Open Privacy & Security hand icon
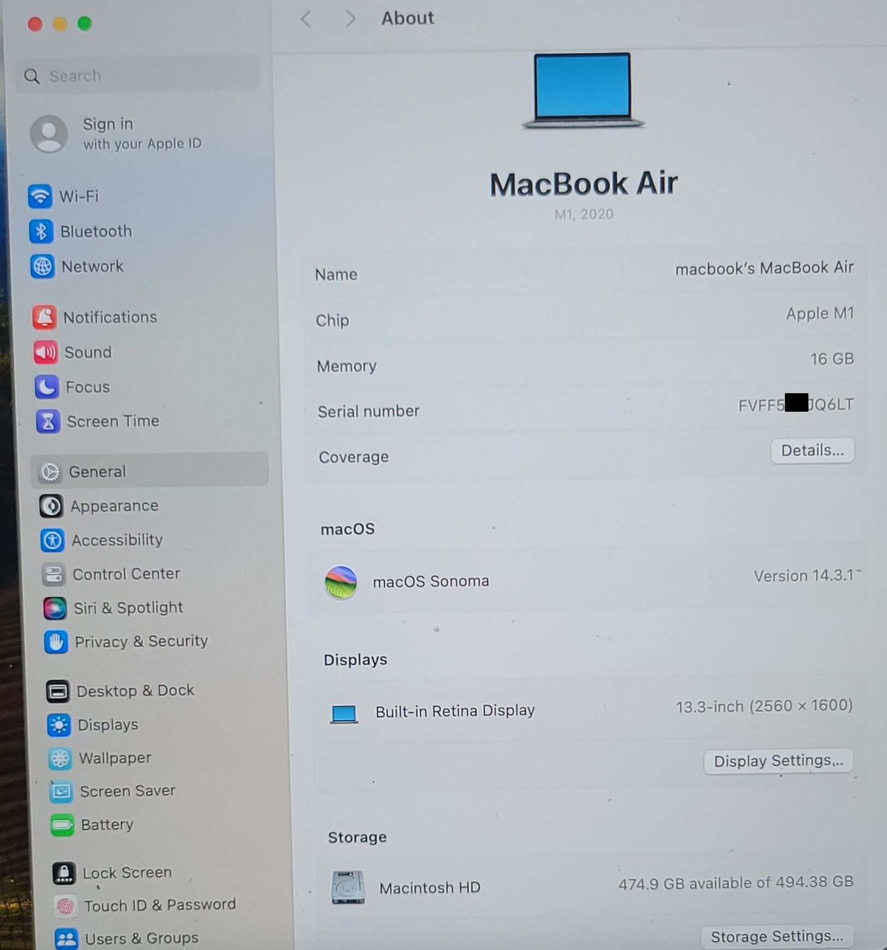 [56, 642]
